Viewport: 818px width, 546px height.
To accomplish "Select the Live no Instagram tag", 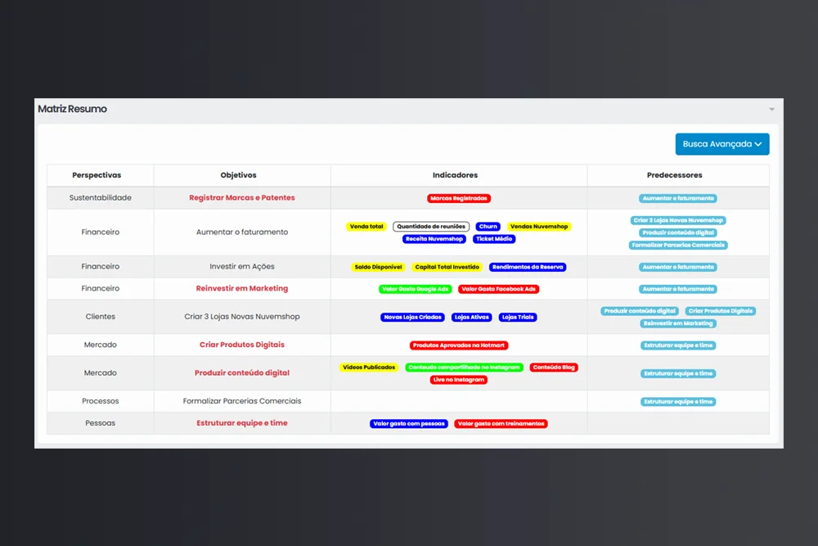I will (x=459, y=380).
